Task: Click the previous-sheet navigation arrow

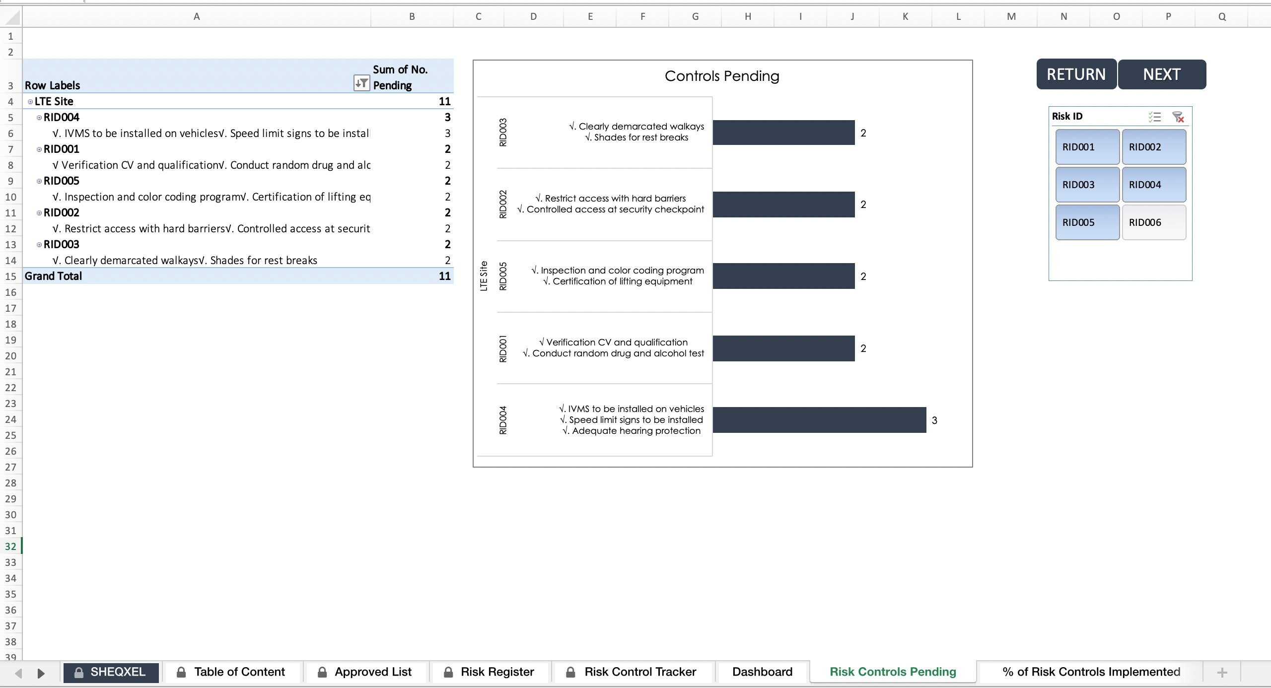Action: pyautogui.click(x=18, y=673)
